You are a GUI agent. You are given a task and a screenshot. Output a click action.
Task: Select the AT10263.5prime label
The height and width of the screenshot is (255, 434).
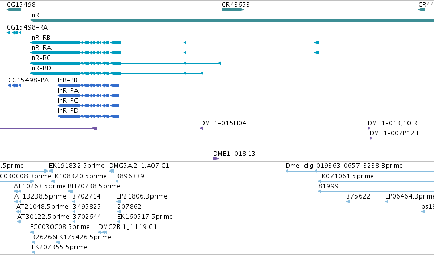(x=40, y=186)
